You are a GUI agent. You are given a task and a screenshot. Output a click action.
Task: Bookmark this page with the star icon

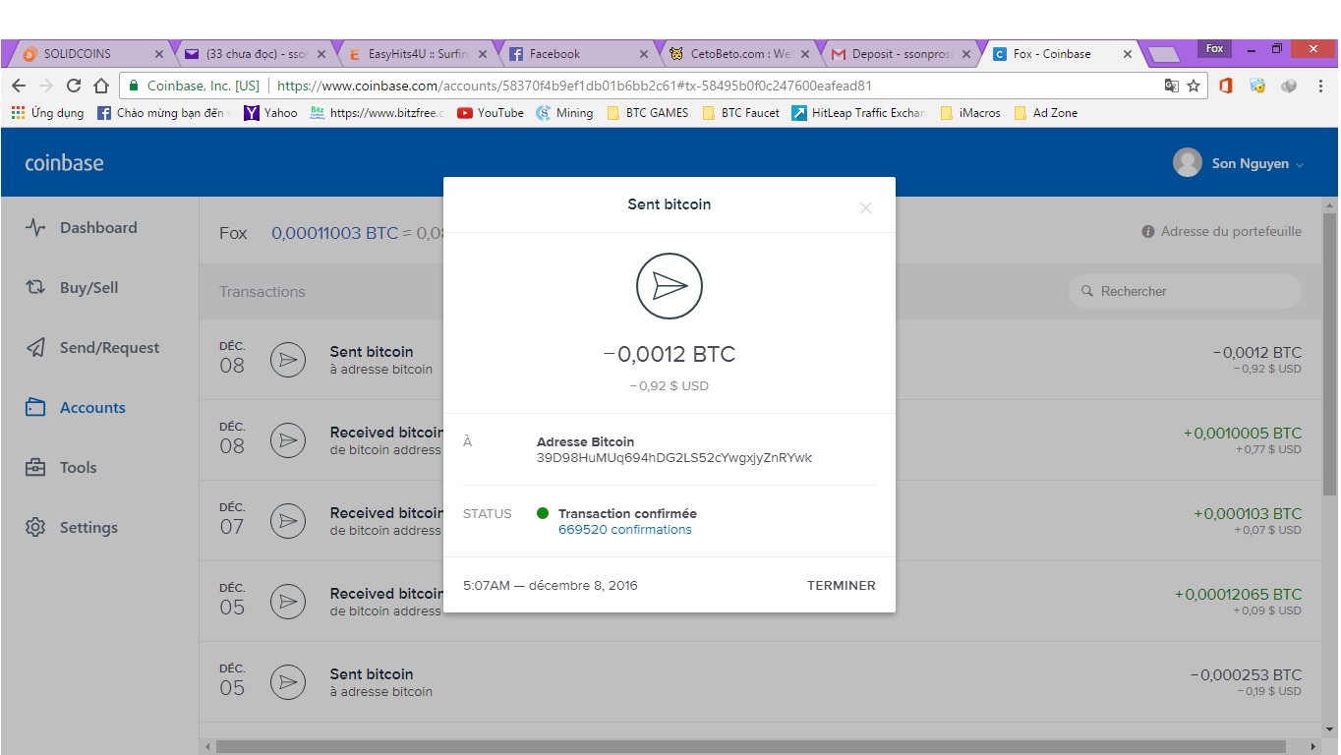[1194, 86]
